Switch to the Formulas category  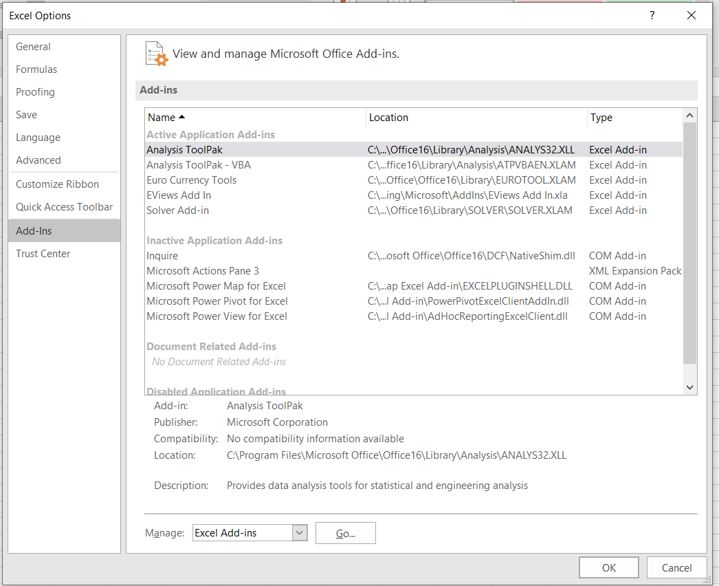(36, 69)
